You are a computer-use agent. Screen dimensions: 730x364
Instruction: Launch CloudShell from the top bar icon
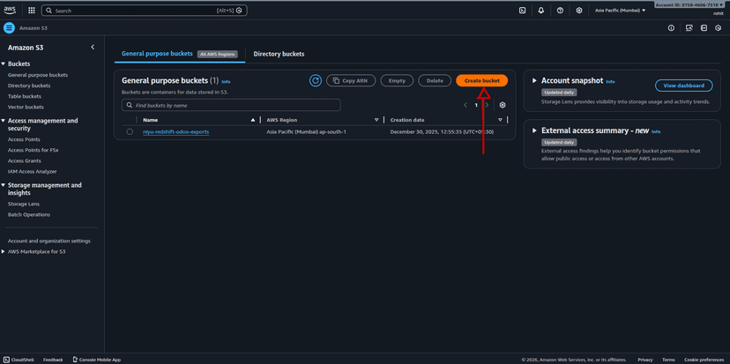(522, 11)
